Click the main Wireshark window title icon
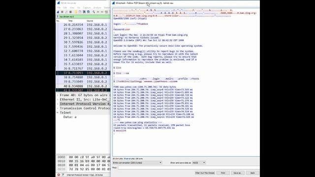The width and height of the screenshot is (315, 177). click(58, 3)
